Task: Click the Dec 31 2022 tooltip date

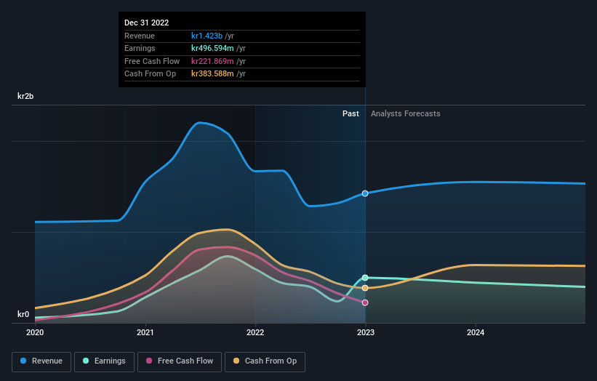Action: (147, 23)
